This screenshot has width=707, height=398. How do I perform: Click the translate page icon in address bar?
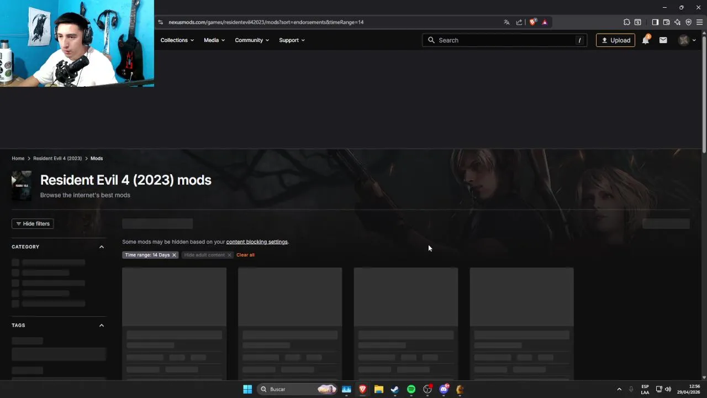(506, 22)
